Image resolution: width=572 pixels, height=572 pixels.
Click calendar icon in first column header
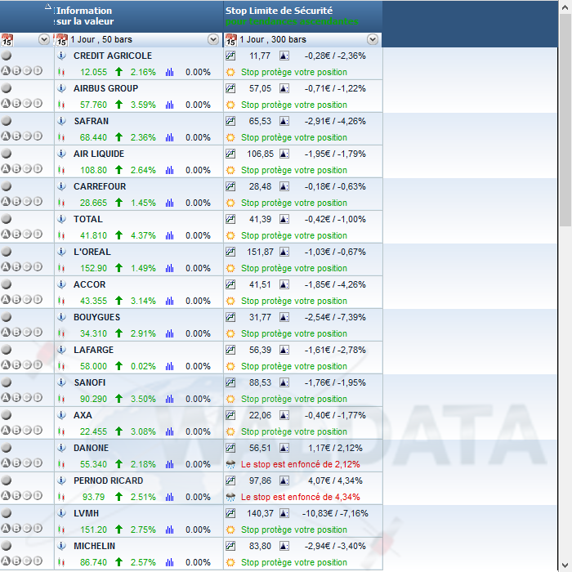click(7, 40)
